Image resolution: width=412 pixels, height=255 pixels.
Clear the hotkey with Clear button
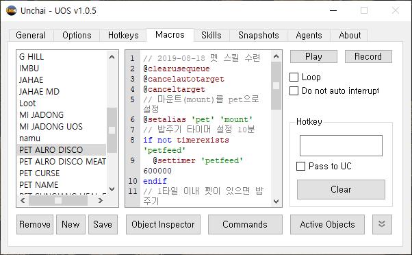point(341,189)
